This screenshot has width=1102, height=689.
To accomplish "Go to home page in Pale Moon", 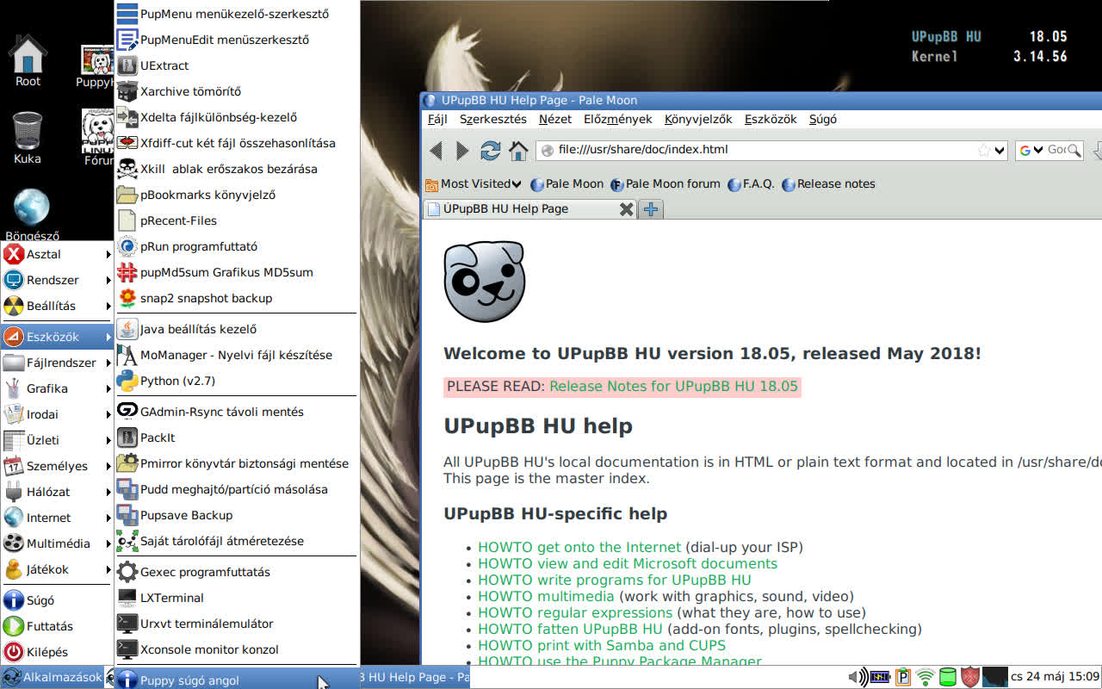I will coord(518,151).
